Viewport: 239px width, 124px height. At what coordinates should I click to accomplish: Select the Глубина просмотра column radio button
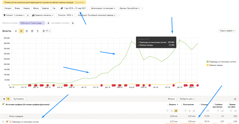coord(213,104)
